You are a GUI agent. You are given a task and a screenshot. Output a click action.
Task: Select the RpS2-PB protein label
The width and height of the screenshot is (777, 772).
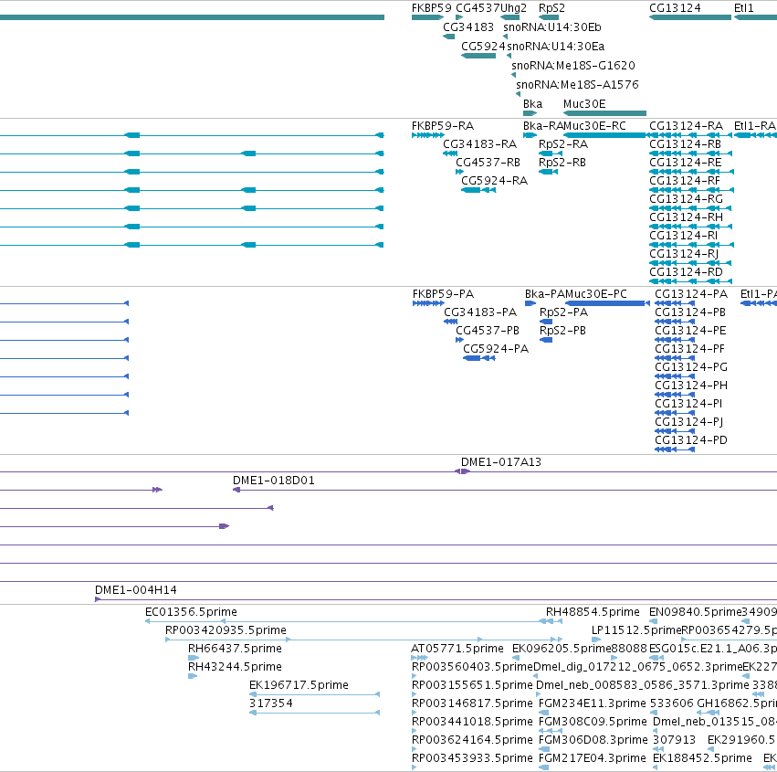tap(563, 330)
